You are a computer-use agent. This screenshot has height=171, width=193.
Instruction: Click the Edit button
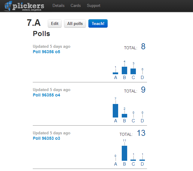[x=55, y=23]
